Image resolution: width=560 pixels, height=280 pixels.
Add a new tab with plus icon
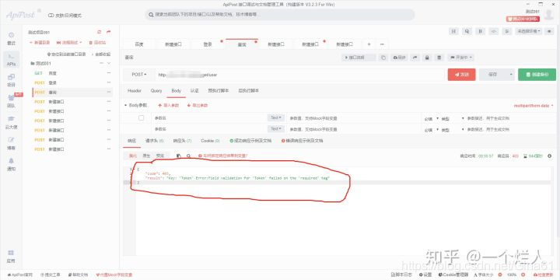369,44
